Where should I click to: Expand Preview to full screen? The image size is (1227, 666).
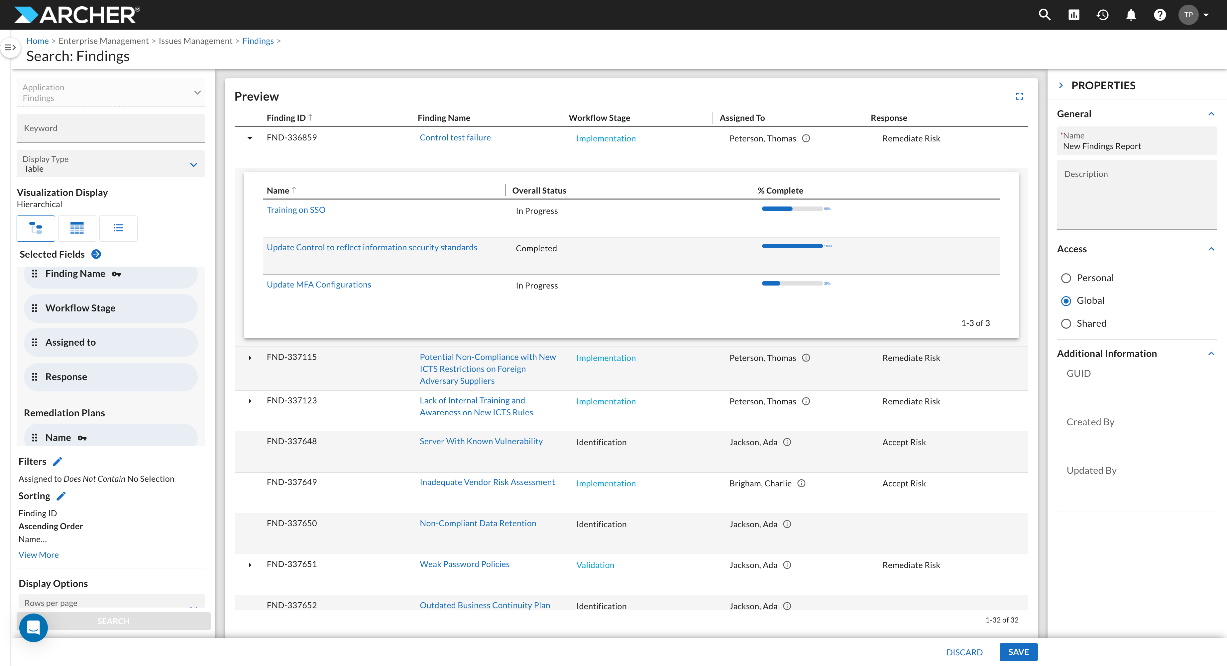click(1019, 97)
